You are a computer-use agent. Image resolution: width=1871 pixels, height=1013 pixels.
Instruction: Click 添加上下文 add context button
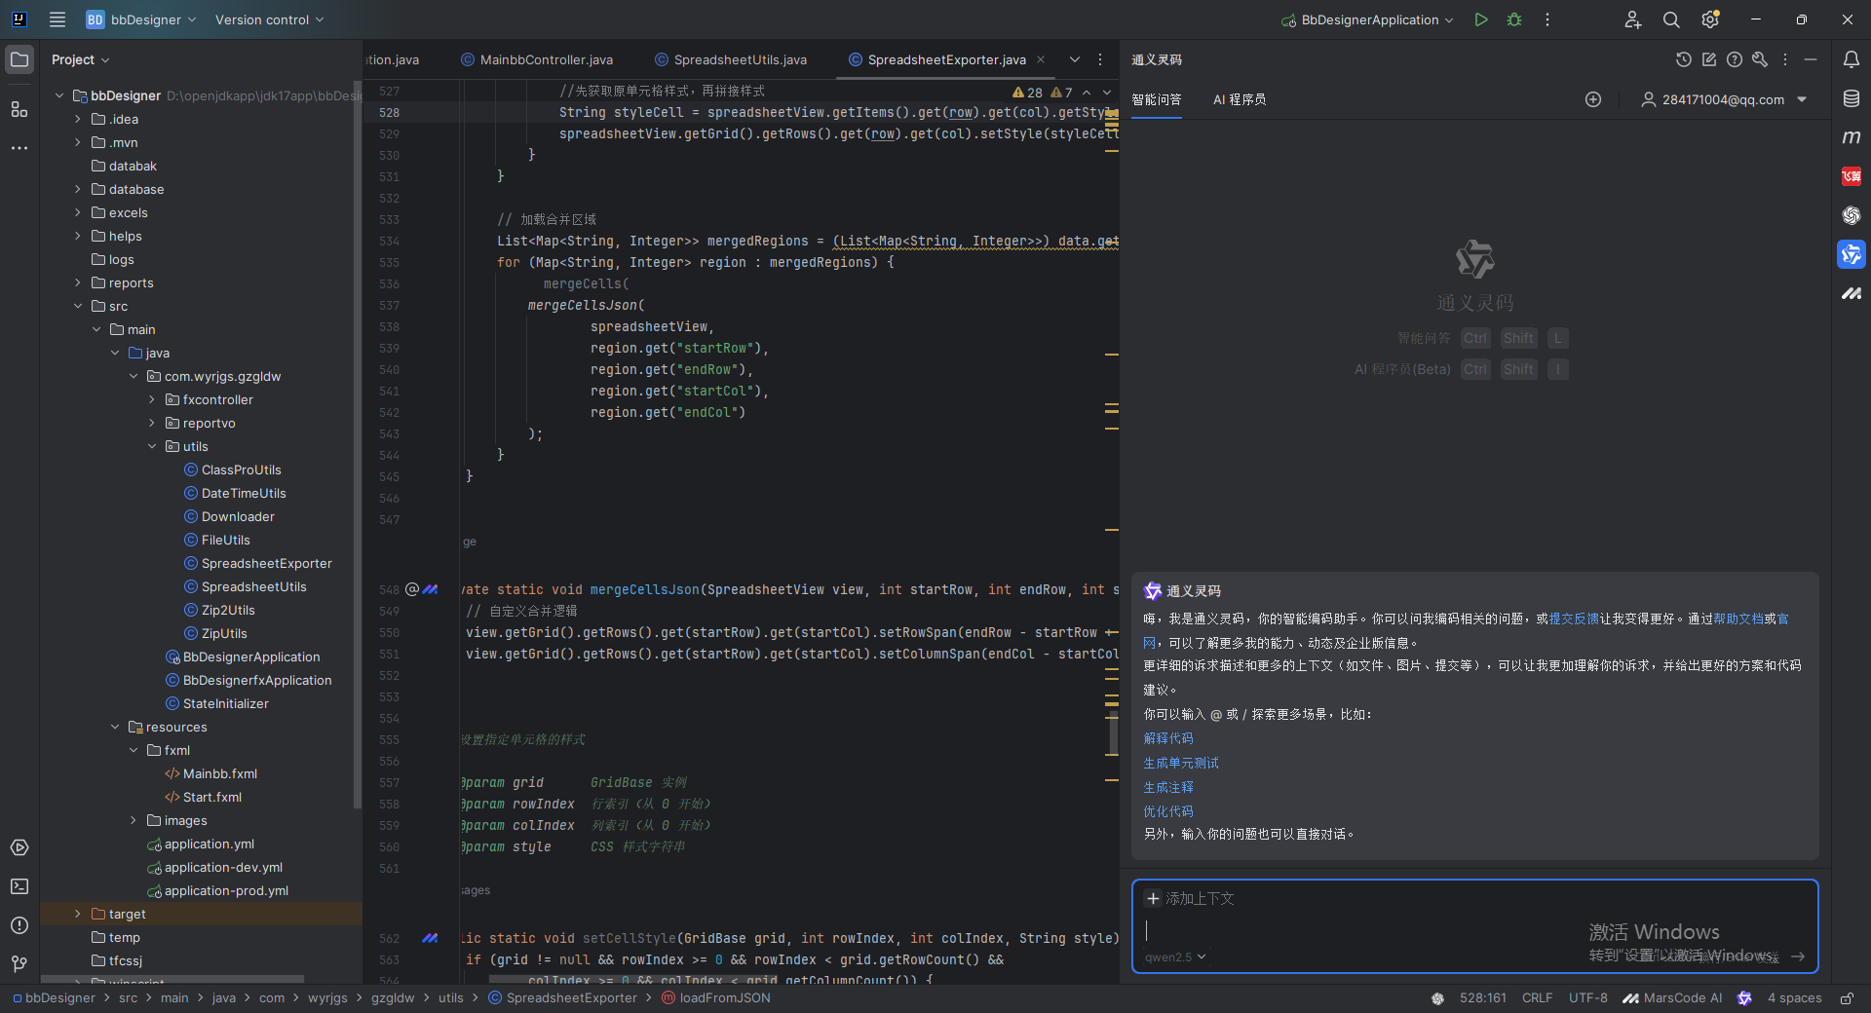[1191, 898]
